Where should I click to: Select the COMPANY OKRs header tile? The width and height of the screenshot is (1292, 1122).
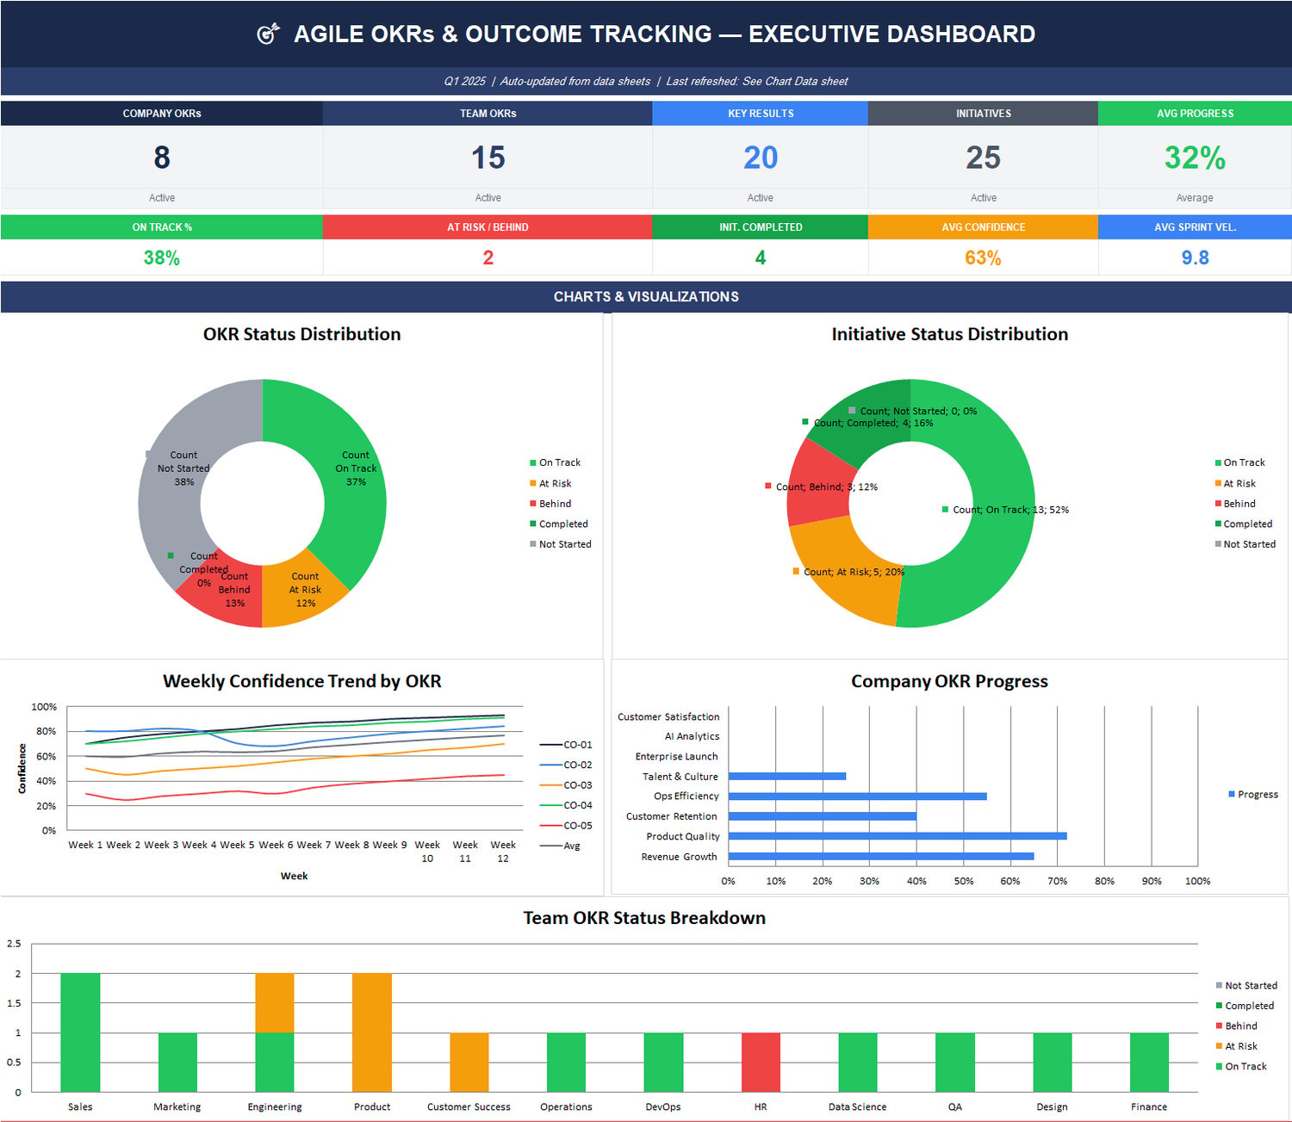[162, 114]
